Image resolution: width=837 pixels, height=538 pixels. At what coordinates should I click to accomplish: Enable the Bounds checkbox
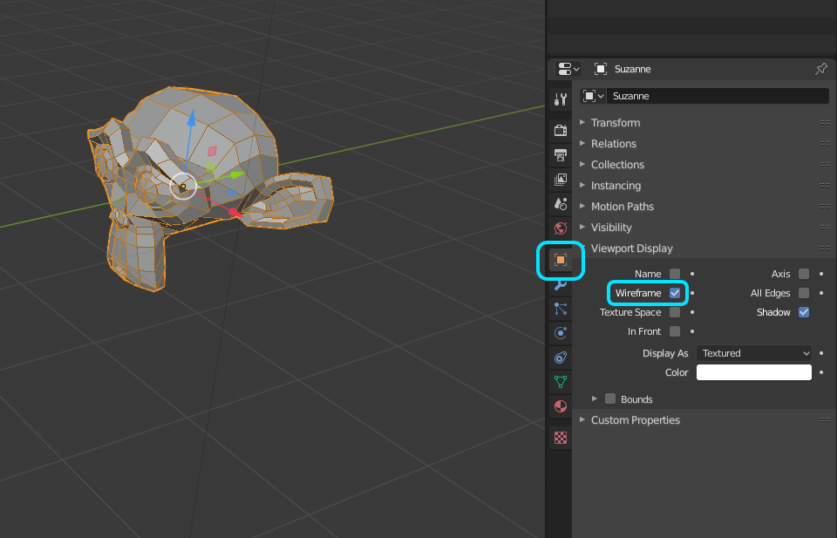tap(610, 398)
